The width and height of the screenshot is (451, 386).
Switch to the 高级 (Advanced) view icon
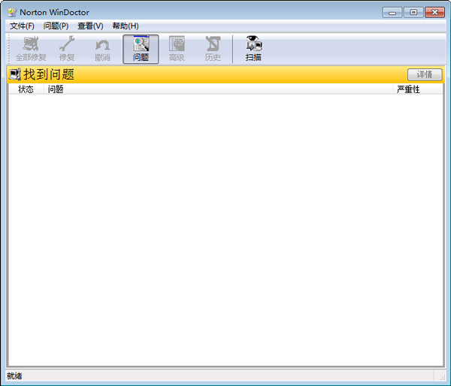tap(177, 49)
